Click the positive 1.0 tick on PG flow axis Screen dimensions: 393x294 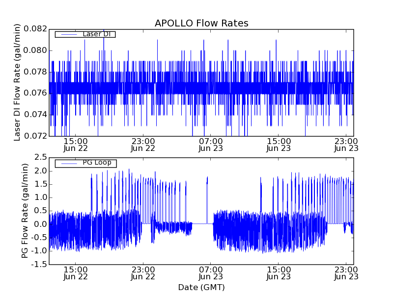point(41,197)
